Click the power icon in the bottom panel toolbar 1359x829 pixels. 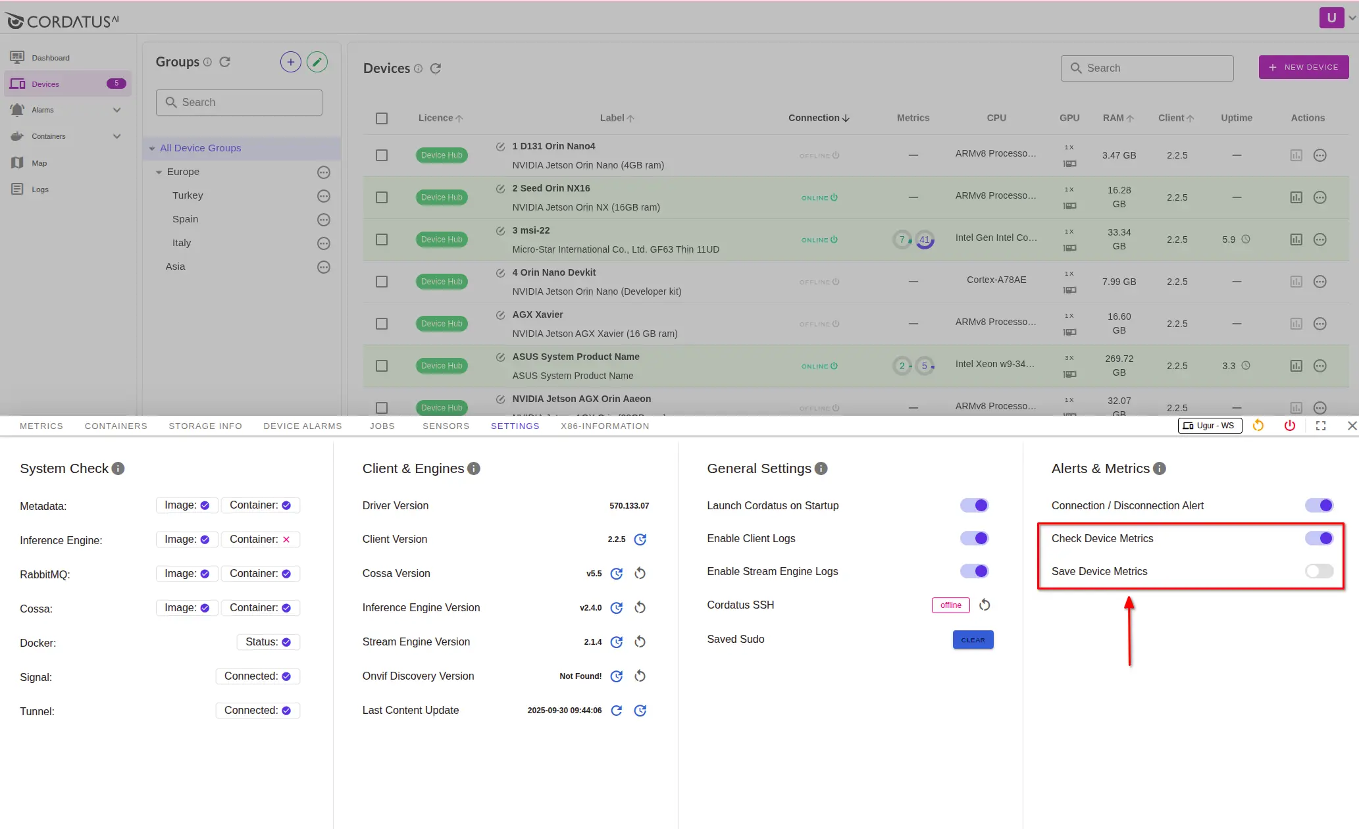(x=1289, y=426)
